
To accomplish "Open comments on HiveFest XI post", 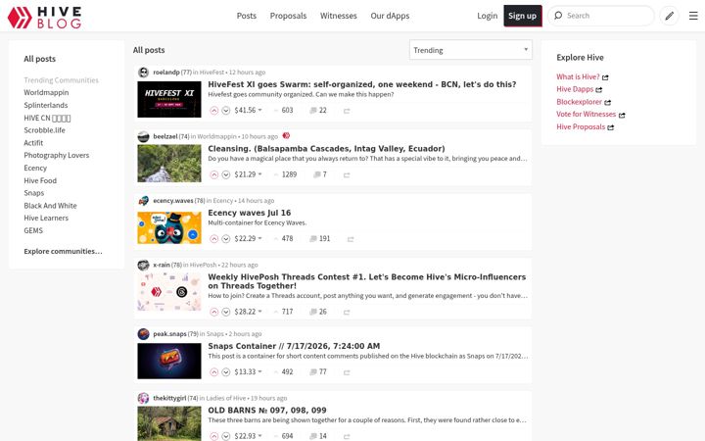I will click(x=318, y=110).
